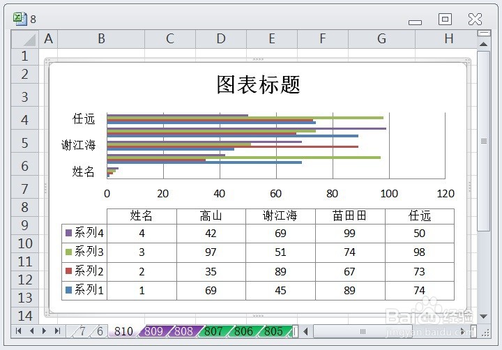
Task: Select column D header
Action: pos(221,39)
